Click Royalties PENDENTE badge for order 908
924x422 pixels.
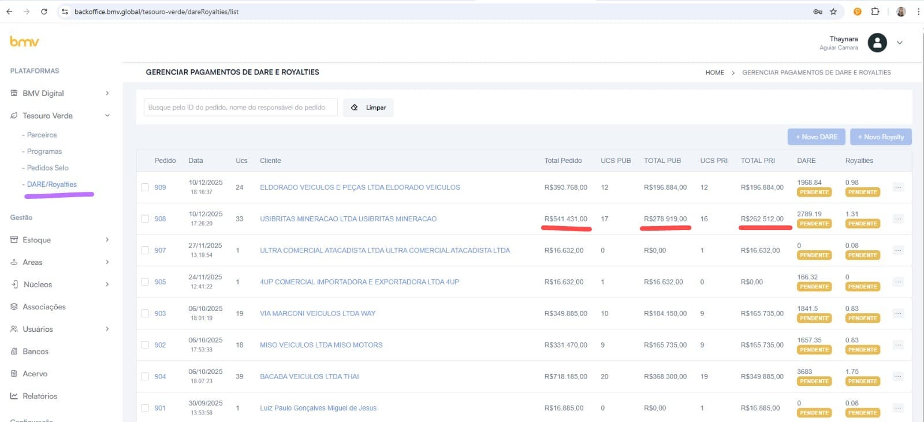tap(863, 224)
